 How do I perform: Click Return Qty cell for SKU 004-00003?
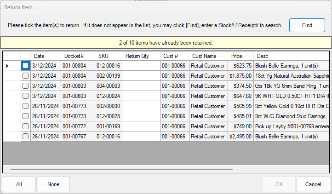pyautogui.click(x=141, y=86)
